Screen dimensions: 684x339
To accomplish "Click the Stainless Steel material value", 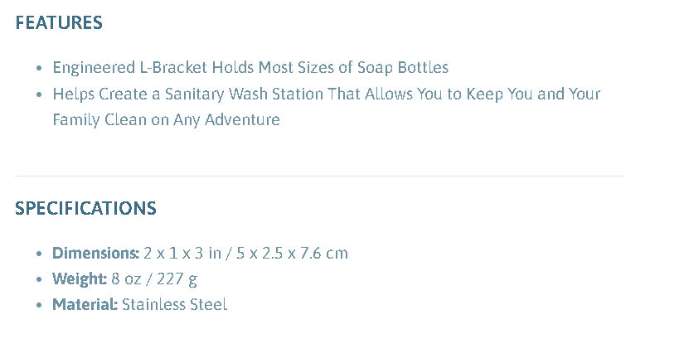I will (174, 304).
